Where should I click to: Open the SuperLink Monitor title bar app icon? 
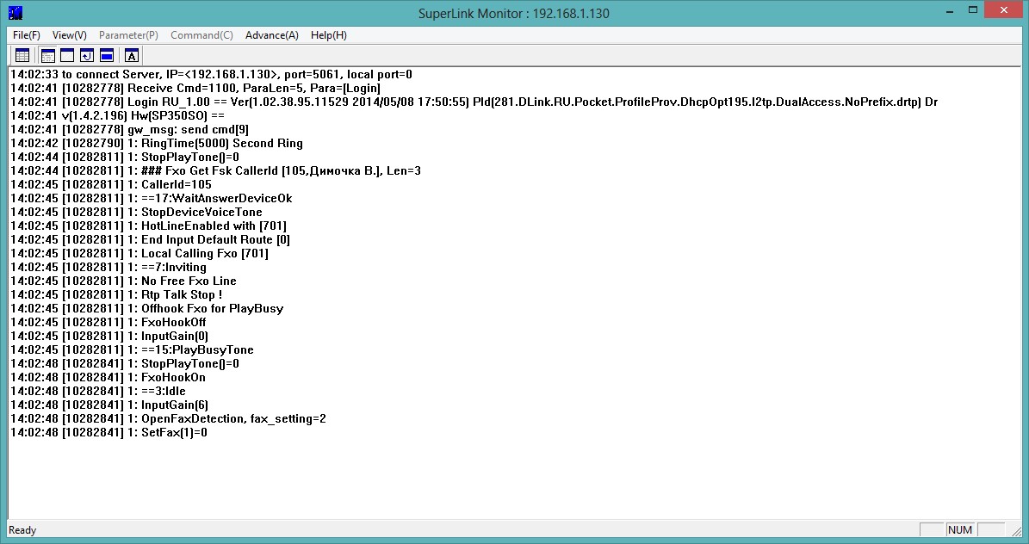[15, 12]
